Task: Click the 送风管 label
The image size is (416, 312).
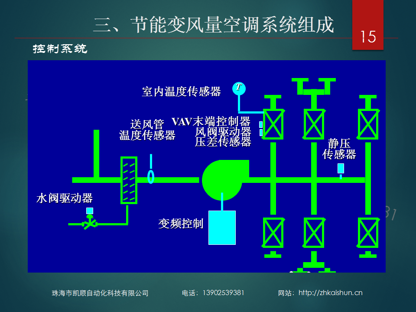Action: [147, 124]
